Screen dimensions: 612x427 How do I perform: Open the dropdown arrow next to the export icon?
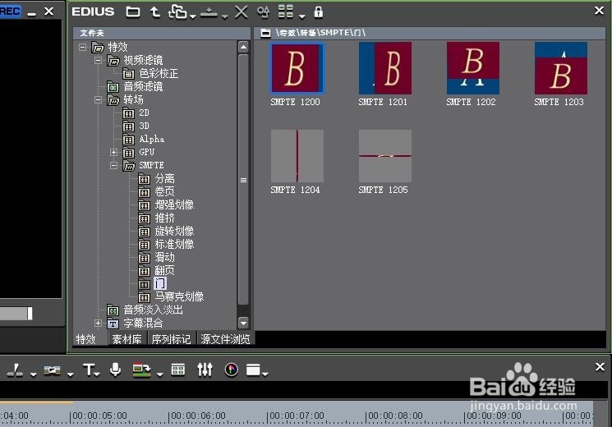pyautogui.click(x=160, y=374)
